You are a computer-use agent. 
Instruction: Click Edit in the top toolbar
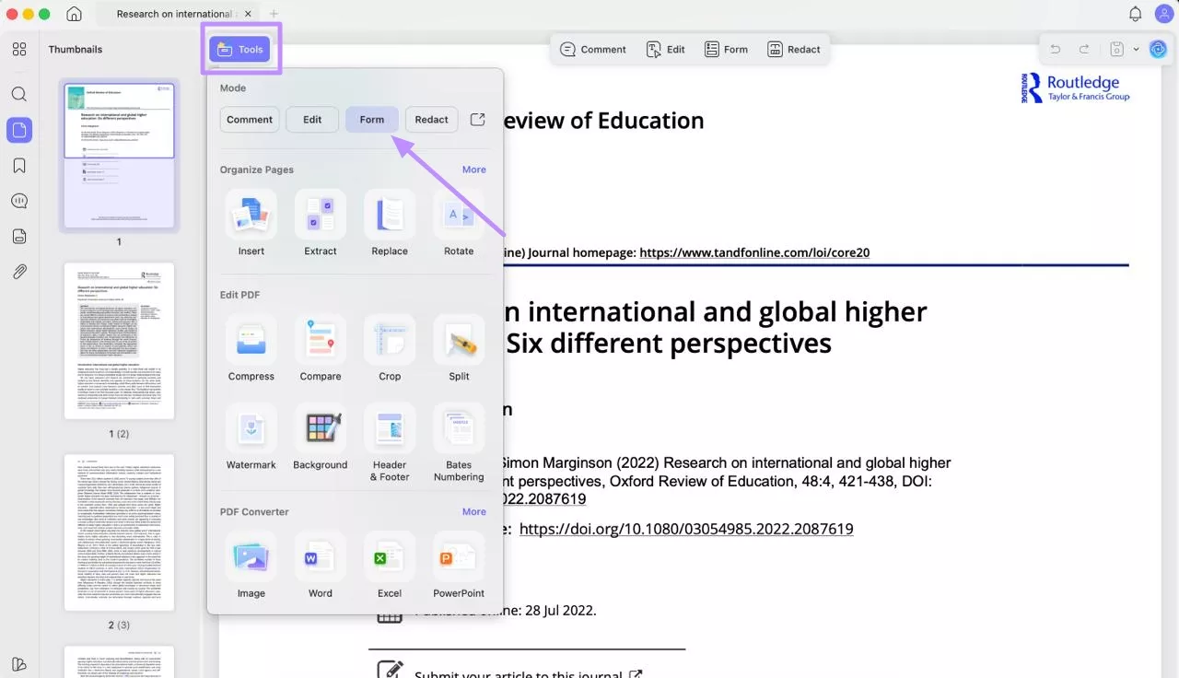coord(666,50)
